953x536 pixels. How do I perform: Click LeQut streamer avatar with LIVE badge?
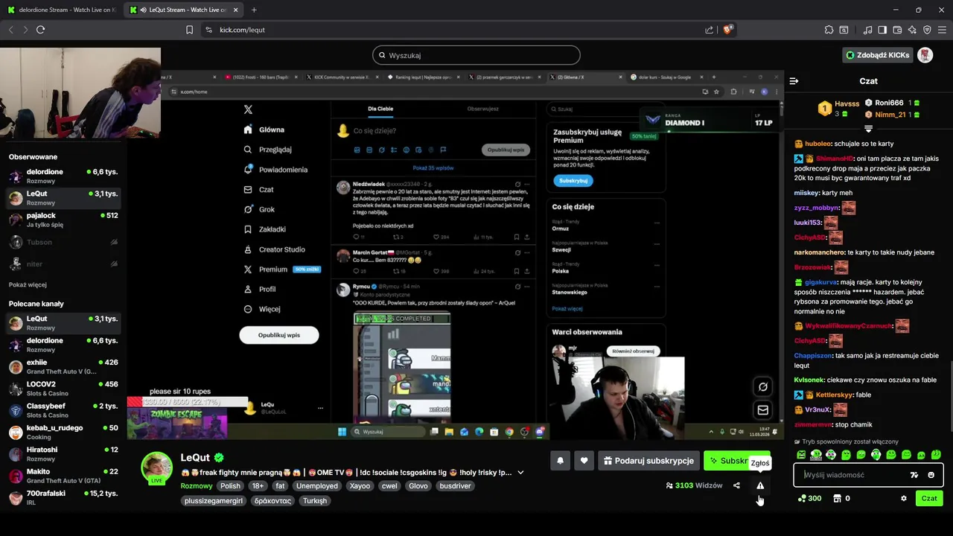click(157, 468)
